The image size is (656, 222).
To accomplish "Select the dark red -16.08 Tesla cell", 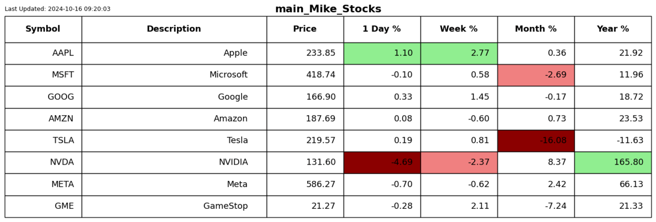I will coord(536,141).
